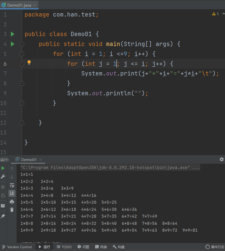This screenshot has width=225, height=251.
Task: Click the console output '3*4=12'
Action: pos(68,195)
